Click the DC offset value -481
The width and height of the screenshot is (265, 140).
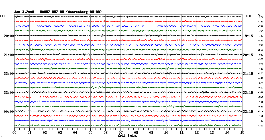tap(260, 116)
